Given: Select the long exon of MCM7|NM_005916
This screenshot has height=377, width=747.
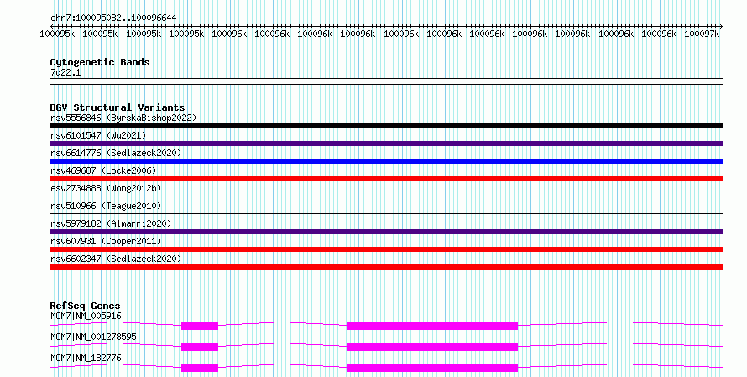Looking at the screenshot, I should pyautogui.click(x=432, y=326).
